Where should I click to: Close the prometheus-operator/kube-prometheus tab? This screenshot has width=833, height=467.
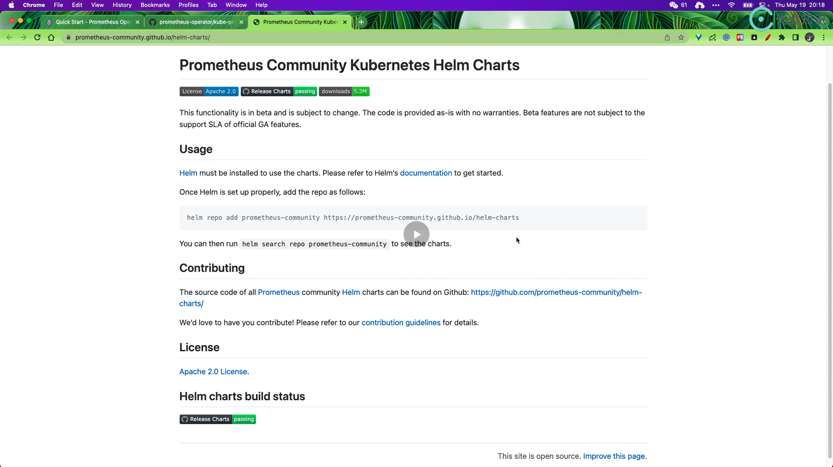pos(241,22)
